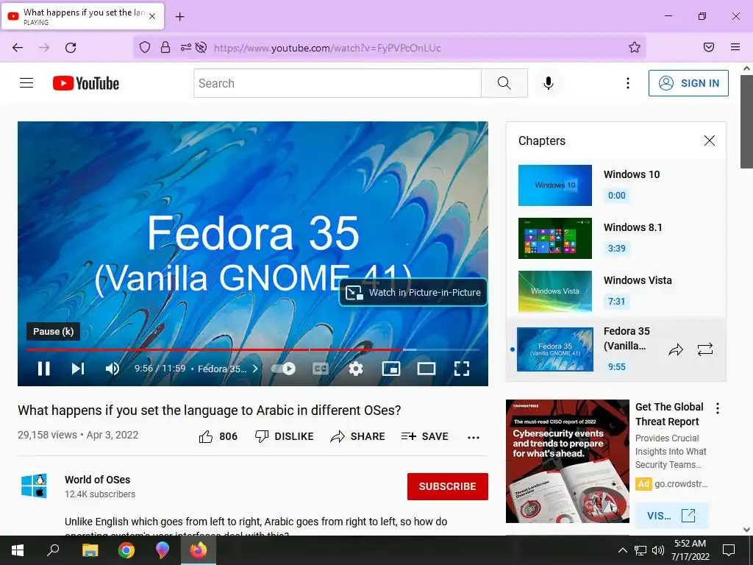Open site permissions icon in address bar
Screen dimensions: 753x565
click(x=185, y=47)
